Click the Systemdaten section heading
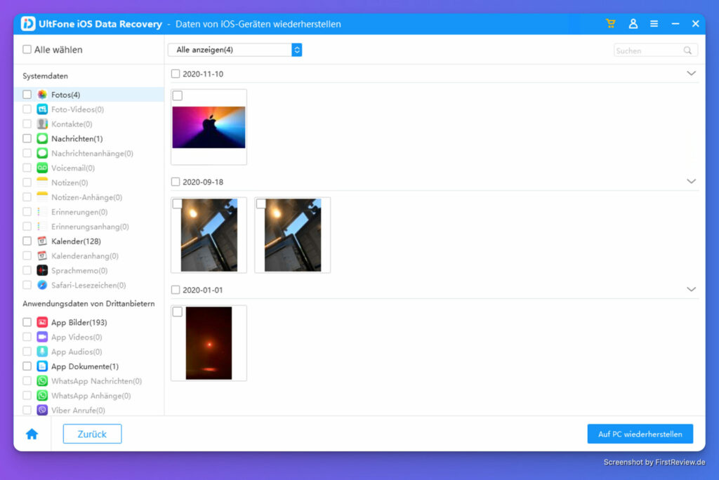The image size is (719, 480). click(45, 76)
